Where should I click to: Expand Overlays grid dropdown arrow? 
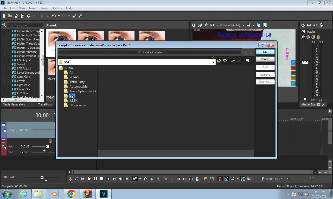pyautogui.click(x=253, y=25)
